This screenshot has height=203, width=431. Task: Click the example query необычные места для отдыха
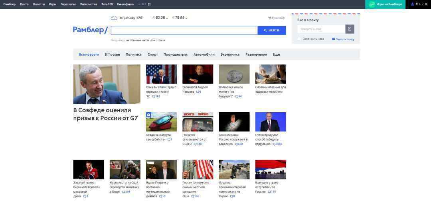(x=146, y=40)
